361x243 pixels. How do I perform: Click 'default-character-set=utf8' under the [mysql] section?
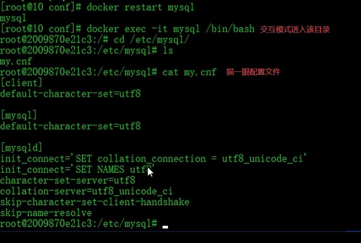pos(70,126)
